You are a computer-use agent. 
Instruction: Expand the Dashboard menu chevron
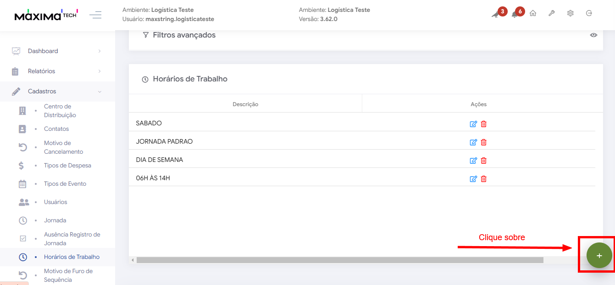(100, 51)
